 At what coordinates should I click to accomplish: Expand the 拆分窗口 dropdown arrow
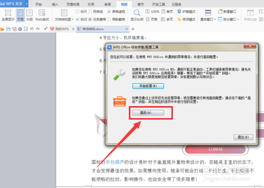click(238, 20)
